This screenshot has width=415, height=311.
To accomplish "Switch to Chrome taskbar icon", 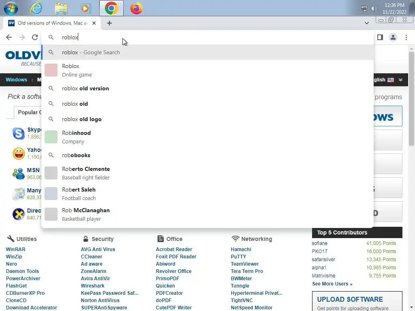I will (x=111, y=8).
